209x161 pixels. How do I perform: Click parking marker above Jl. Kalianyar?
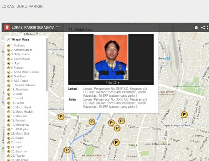click(121, 121)
